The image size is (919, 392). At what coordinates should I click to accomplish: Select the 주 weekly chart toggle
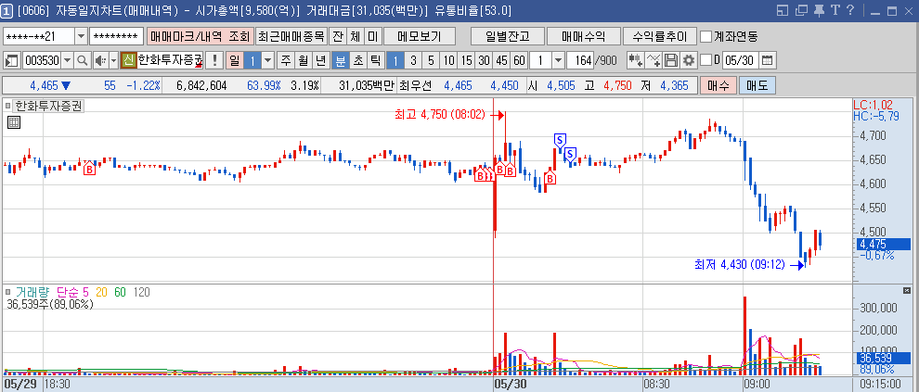pos(285,60)
